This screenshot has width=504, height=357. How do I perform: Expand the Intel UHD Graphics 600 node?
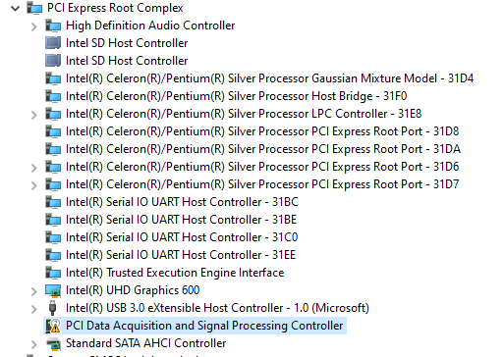[x=33, y=291]
